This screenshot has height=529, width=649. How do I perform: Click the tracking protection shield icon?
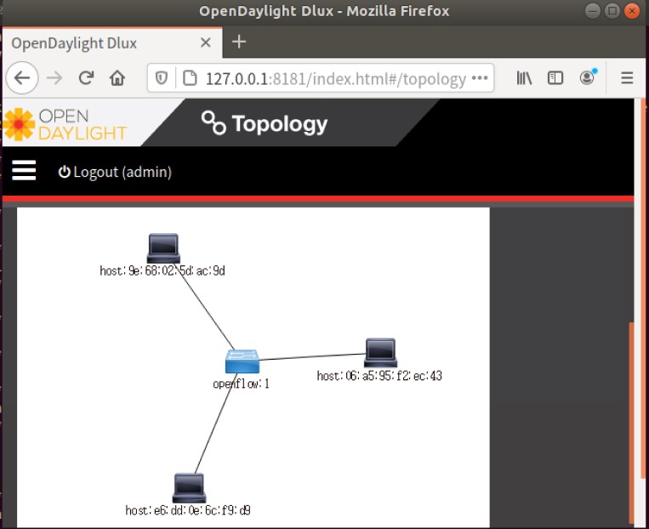[162, 77]
